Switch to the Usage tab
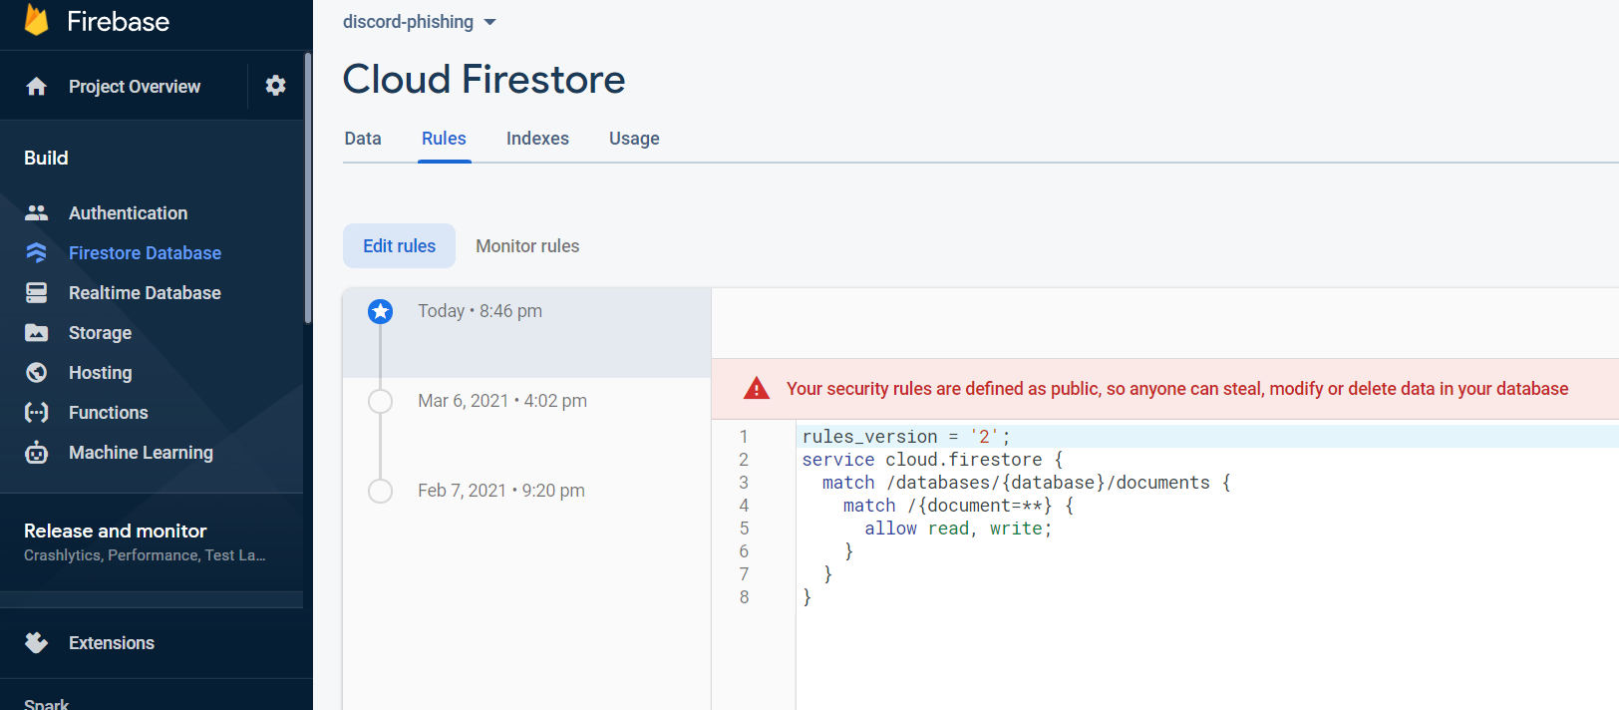This screenshot has width=1619, height=710. pos(634,139)
